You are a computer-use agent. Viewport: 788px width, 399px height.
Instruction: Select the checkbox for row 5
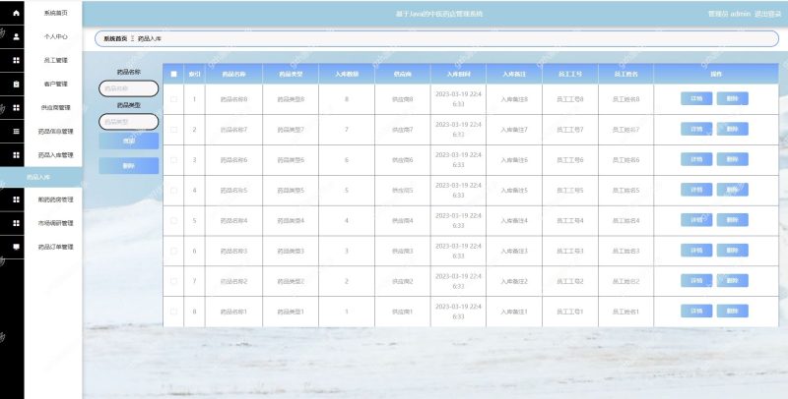pos(173,221)
